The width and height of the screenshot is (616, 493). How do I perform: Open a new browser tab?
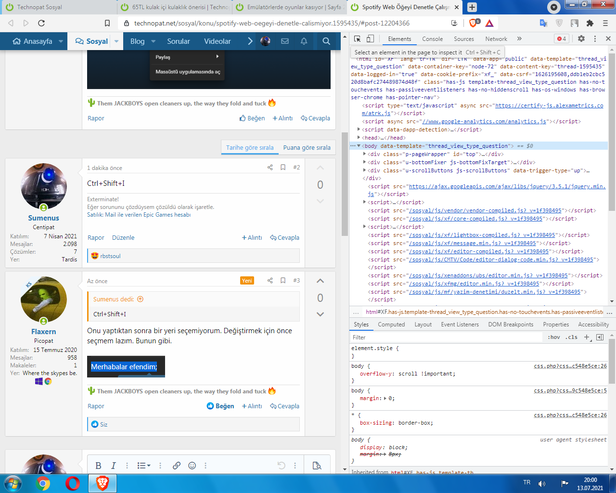(472, 7)
